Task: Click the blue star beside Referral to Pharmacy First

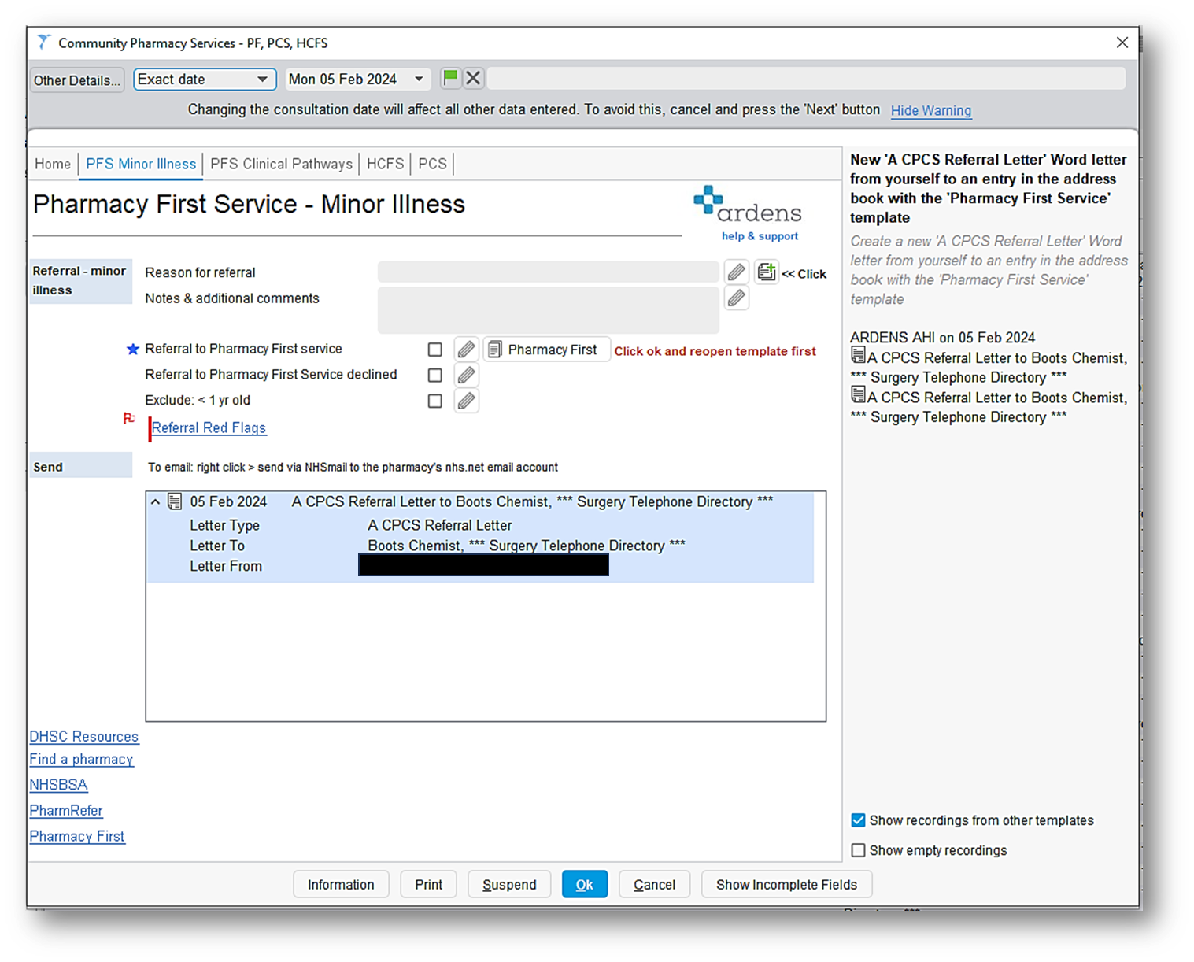Action: coord(133,349)
